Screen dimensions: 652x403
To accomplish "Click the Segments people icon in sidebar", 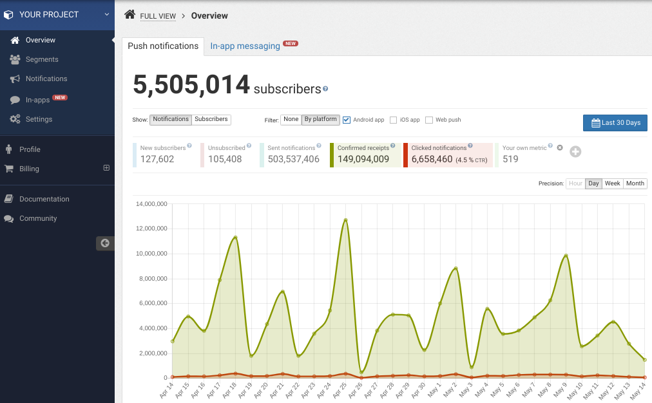I will pos(15,59).
